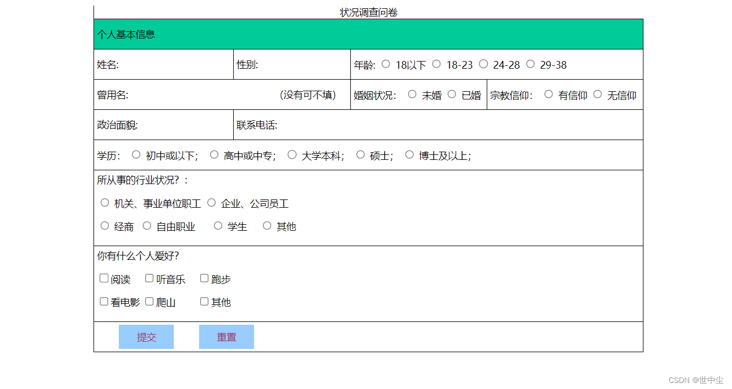Select the 学生 occupation radio button

coord(218,225)
